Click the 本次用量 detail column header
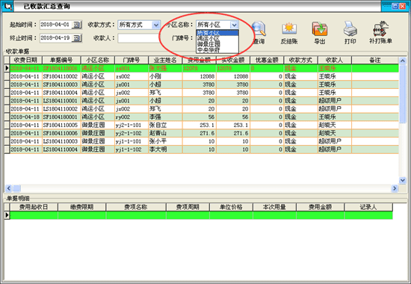 (274, 207)
